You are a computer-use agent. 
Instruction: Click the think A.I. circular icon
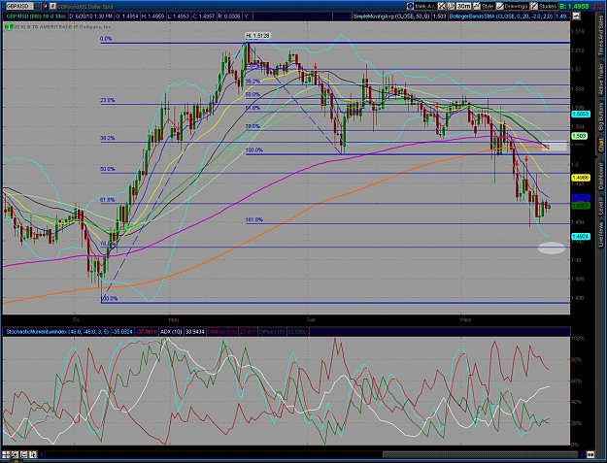pos(411,6)
